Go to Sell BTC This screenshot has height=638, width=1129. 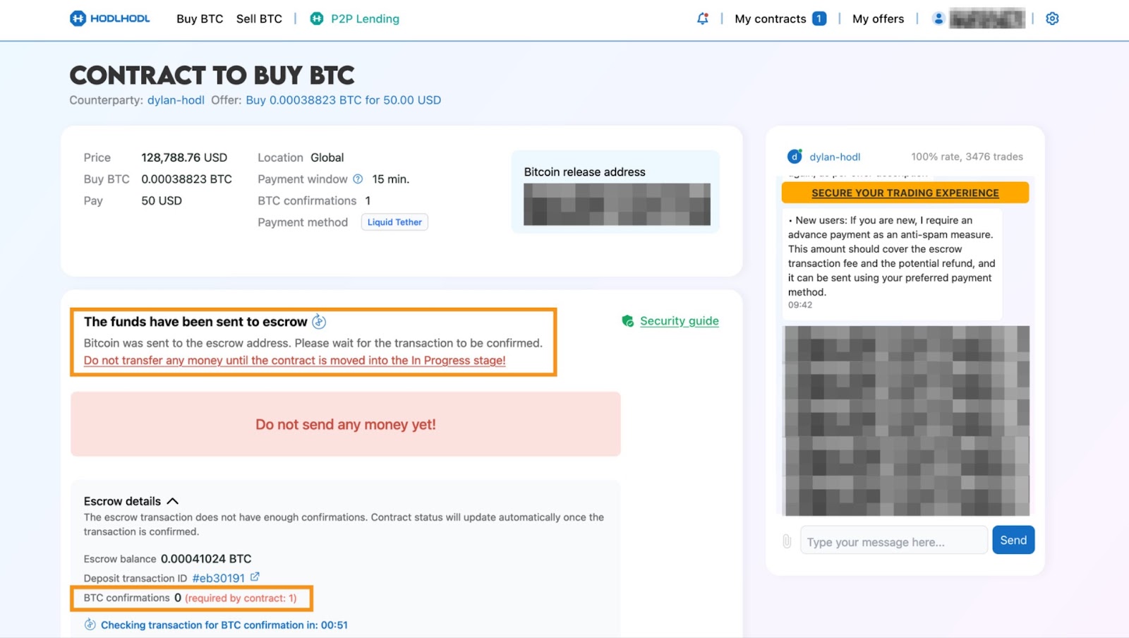259,19
